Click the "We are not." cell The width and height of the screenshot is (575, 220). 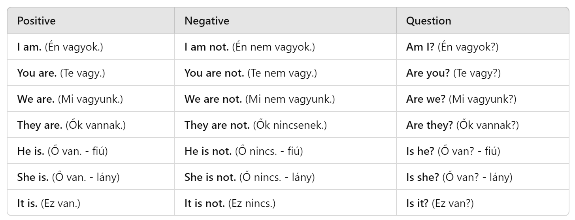(x=260, y=100)
